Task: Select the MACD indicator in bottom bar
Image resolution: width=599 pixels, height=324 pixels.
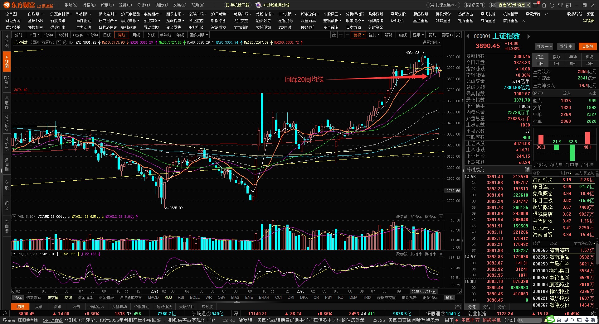Action: coord(153,298)
